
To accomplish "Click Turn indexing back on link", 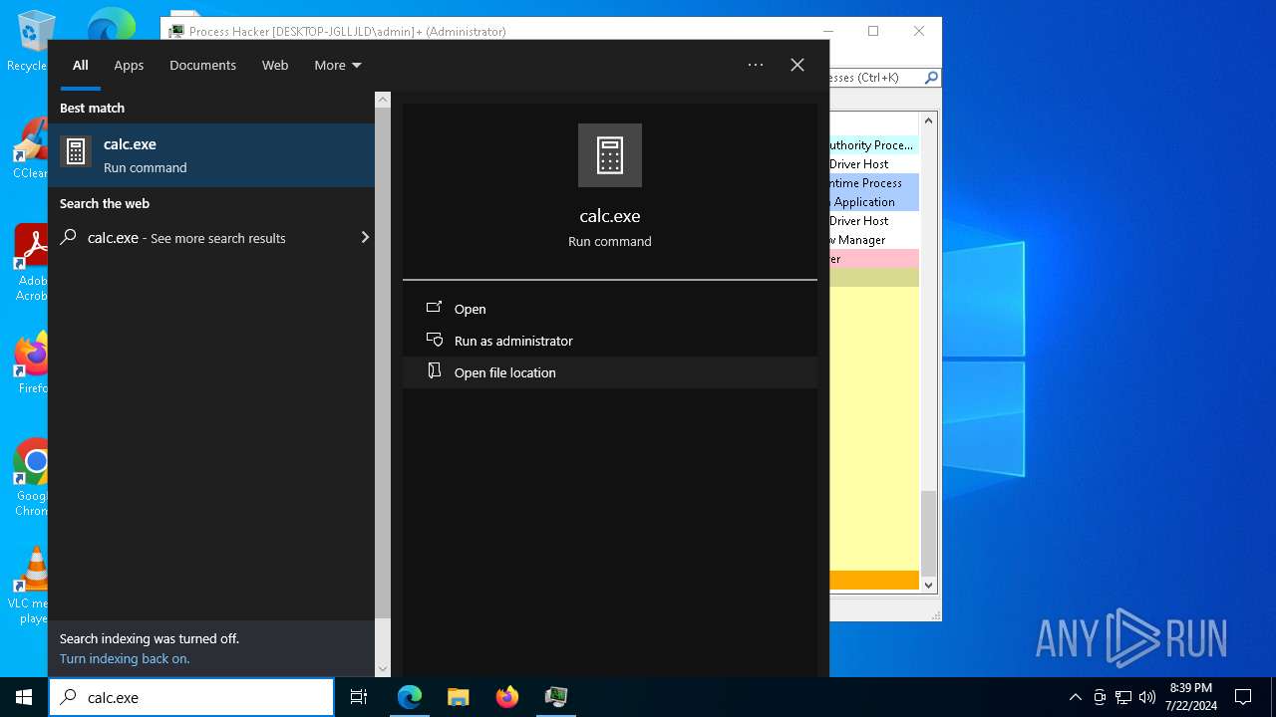I will pos(125,658).
